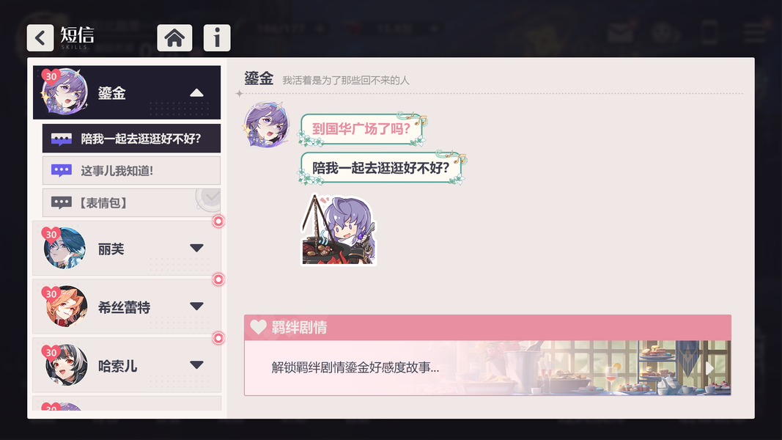Click the red notification dot above 哈索儿
The width and height of the screenshot is (782, 440).
(x=218, y=338)
